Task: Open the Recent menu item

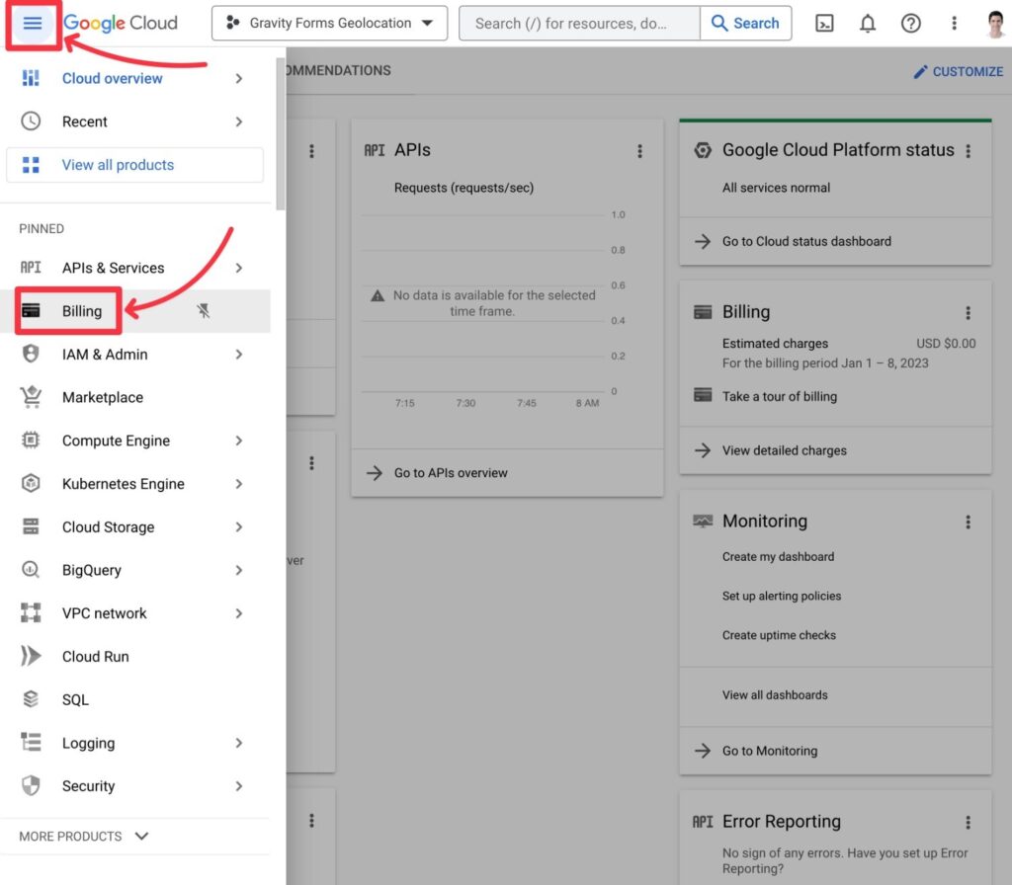Action: (x=83, y=121)
